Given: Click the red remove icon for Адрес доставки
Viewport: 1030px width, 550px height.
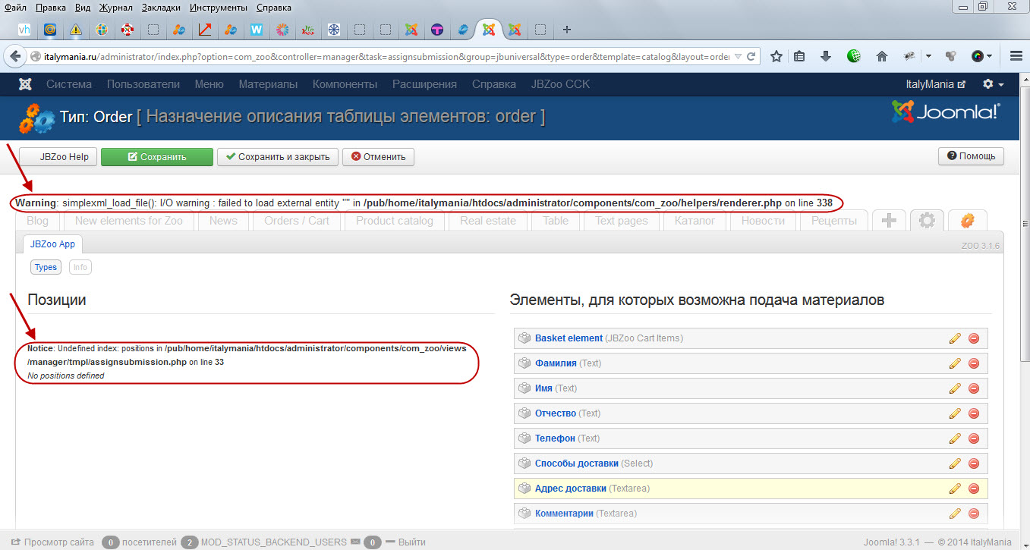Looking at the screenshot, I should click(974, 489).
